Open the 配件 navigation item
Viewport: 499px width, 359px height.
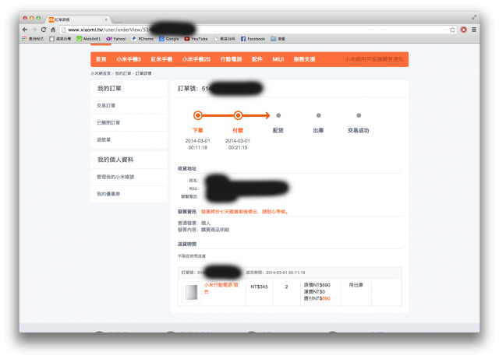pyautogui.click(x=257, y=59)
